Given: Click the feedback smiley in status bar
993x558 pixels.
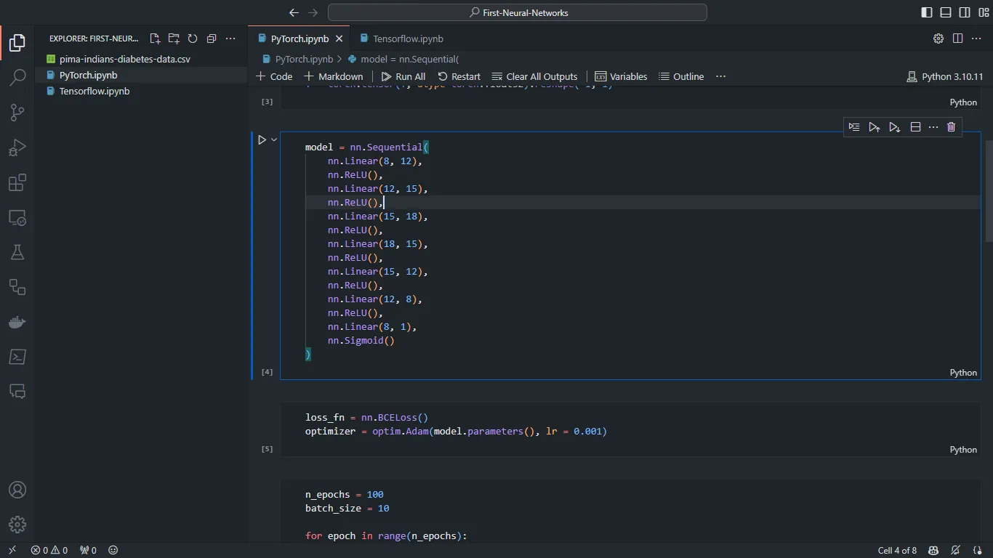Looking at the screenshot, I should 113,550.
